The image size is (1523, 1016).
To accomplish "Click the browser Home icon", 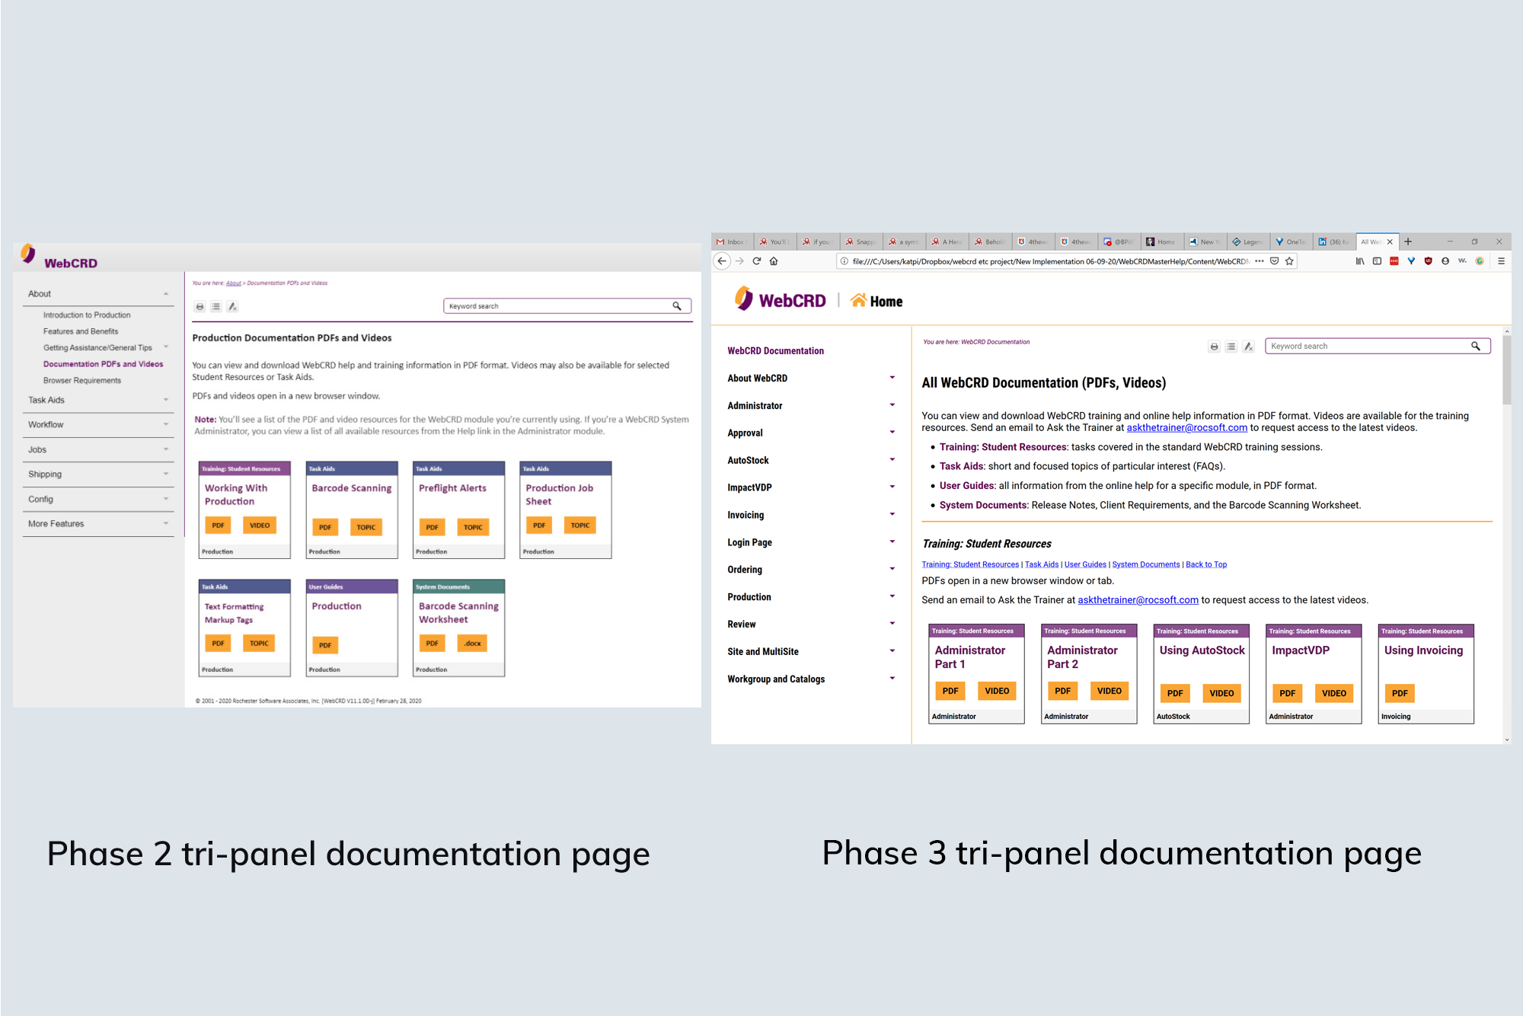I will click(x=774, y=261).
